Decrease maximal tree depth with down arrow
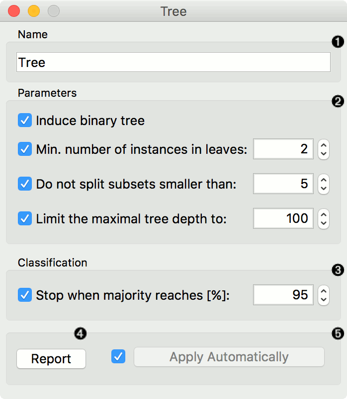 coord(324,223)
